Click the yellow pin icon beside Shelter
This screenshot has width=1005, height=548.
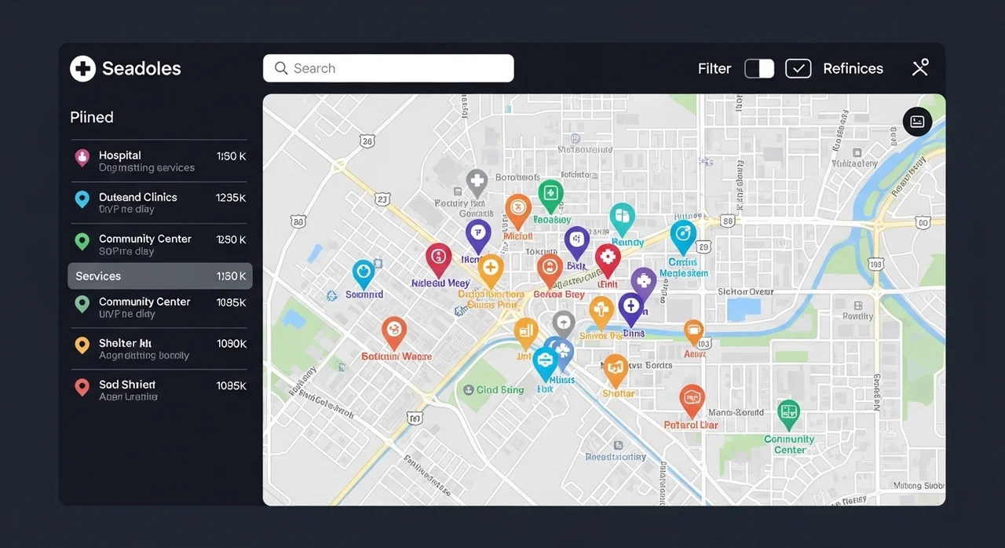[x=82, y=345]
